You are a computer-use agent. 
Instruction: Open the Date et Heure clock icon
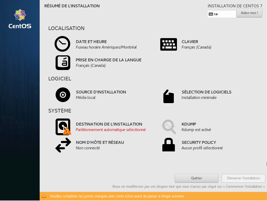click(62, 44)
